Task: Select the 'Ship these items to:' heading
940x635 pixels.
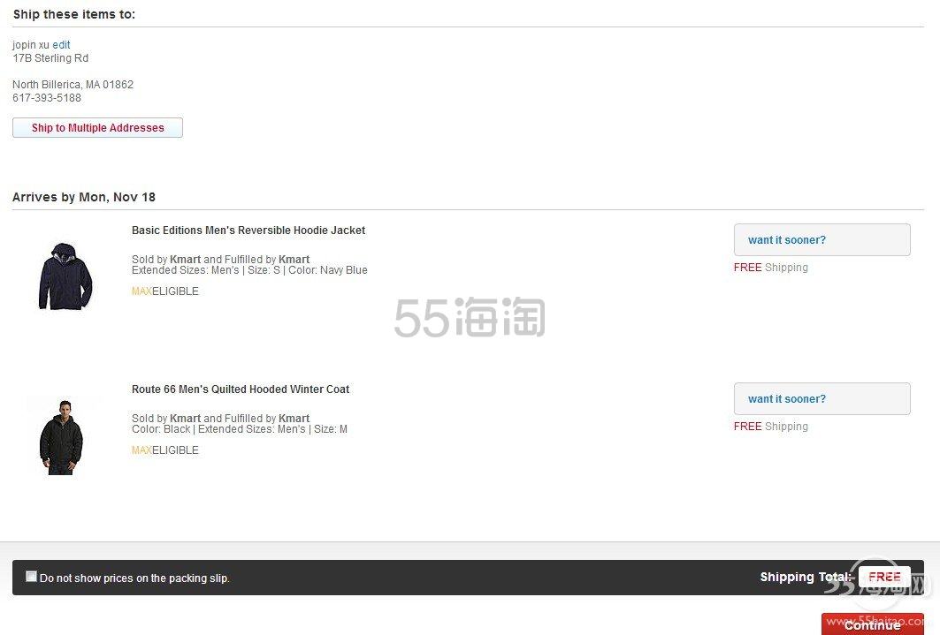Action: pos(73,14)
